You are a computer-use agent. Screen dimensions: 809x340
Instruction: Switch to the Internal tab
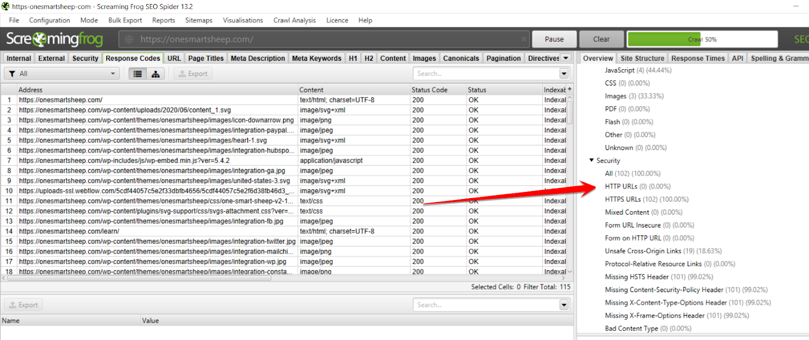(19, 58)
